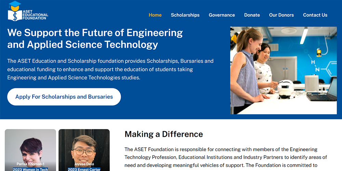Open the Donate page link
This screenshot has width=342, height=171.
[252, 15]
